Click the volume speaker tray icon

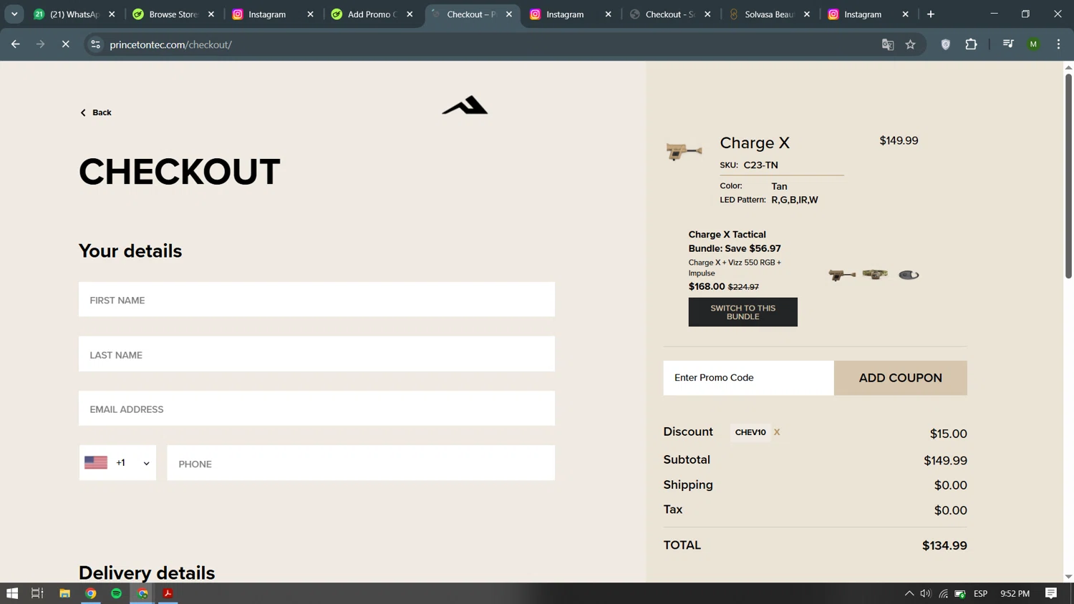(x=926, y=593)
